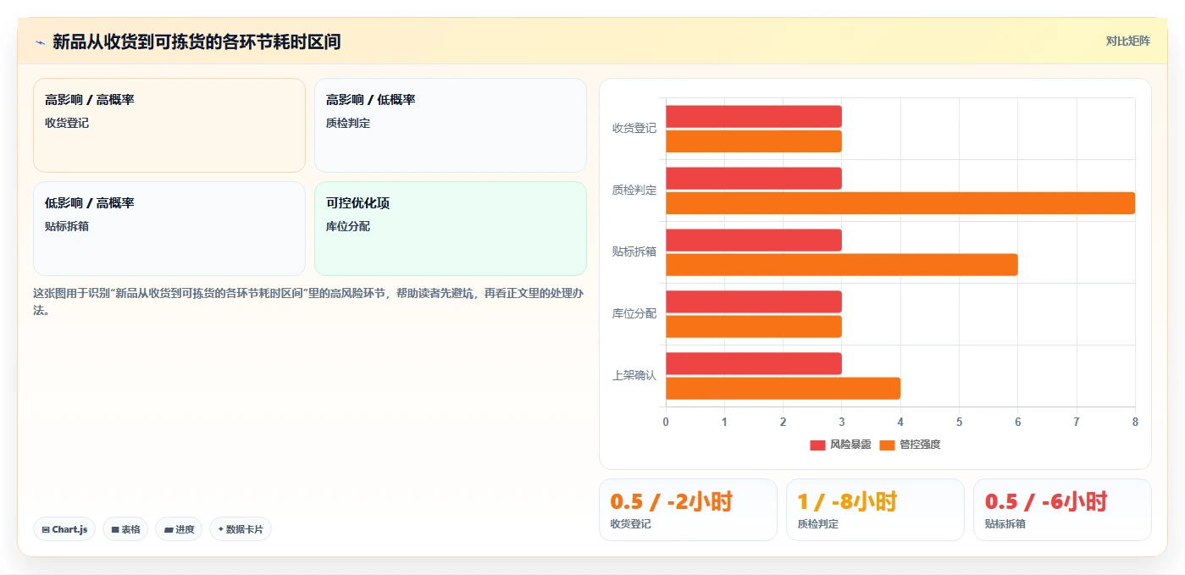Toggle the 管控强度 legend orange swatch
The width and height of the screenshot is (1185, 575).
point(888,445)
